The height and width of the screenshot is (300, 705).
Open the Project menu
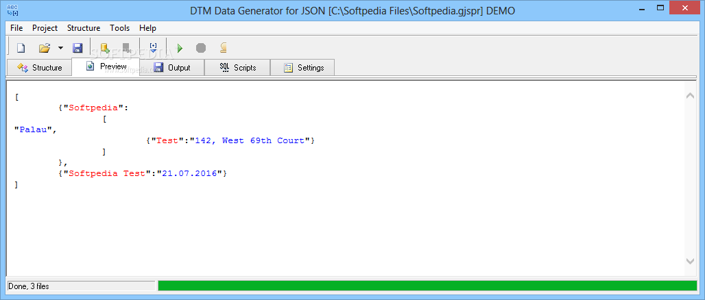point(45,28)
